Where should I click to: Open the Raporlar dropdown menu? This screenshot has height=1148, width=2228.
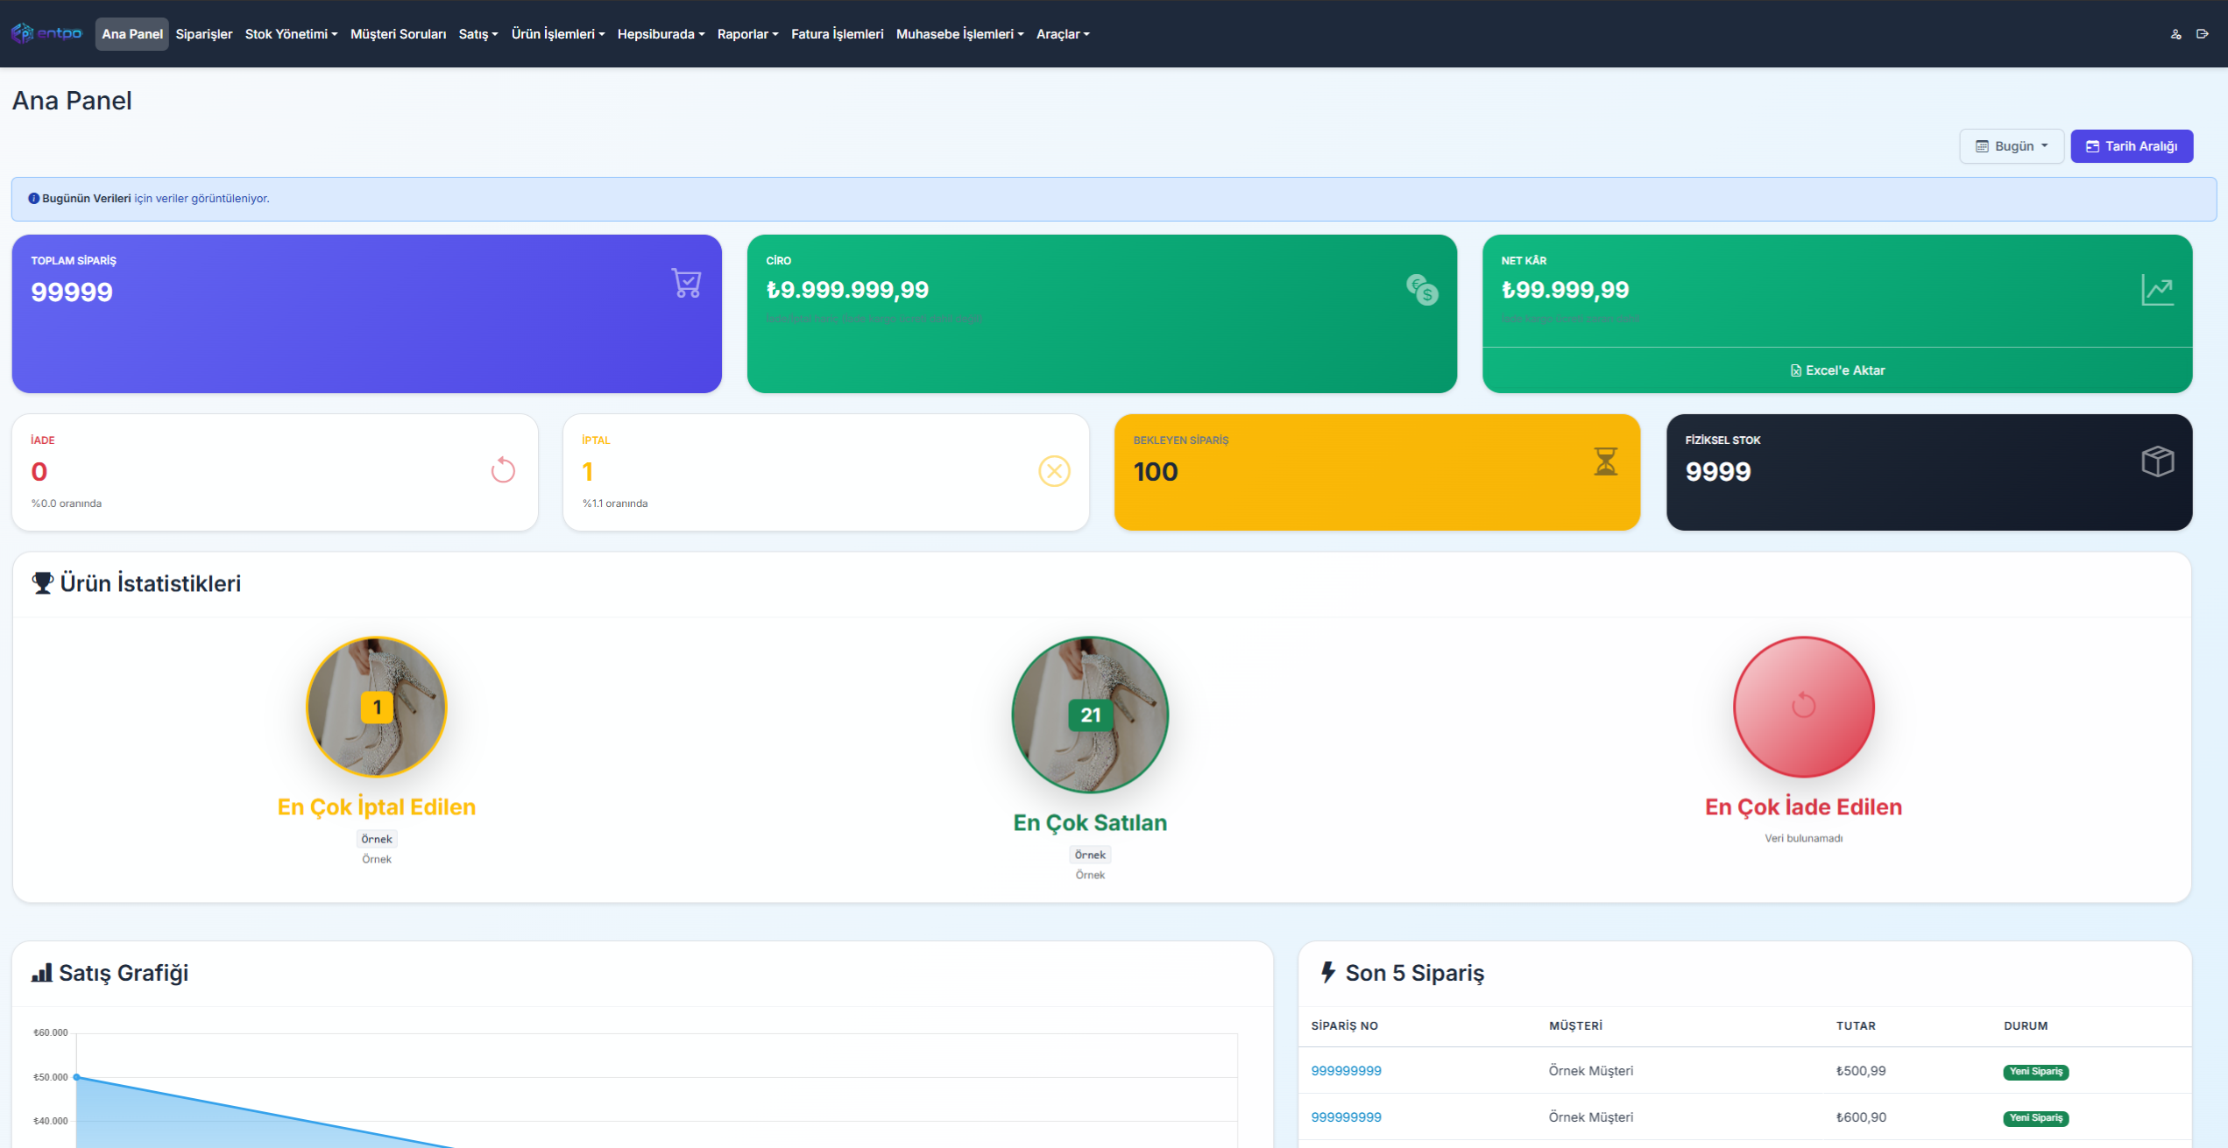747,34
